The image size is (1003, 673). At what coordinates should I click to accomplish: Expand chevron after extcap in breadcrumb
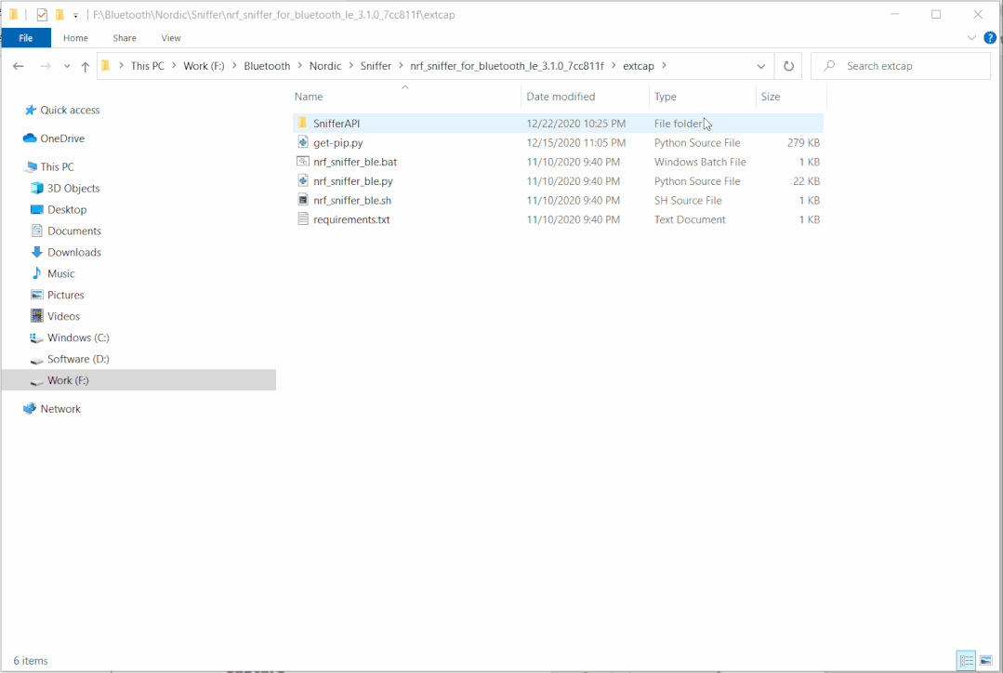[664, 65]
